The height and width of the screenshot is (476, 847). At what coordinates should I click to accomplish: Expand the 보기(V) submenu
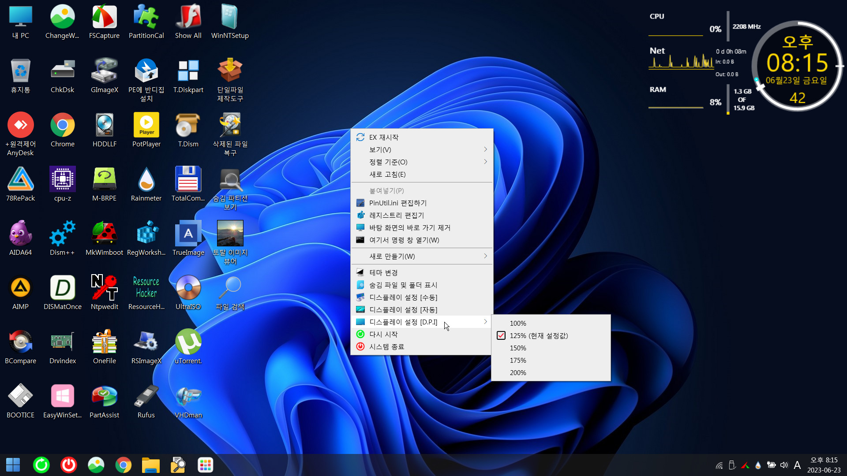click(x=422, y=149)
